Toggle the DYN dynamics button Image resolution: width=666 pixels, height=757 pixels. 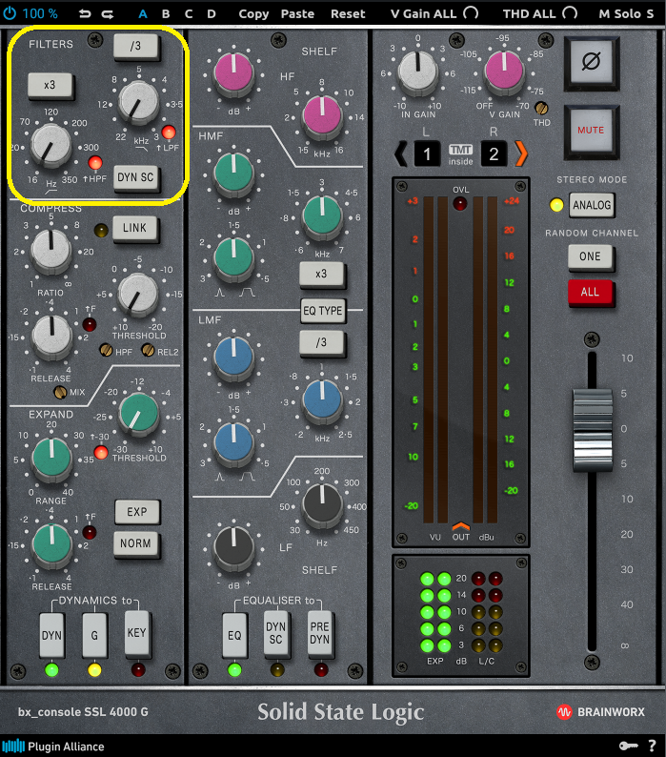pyautogui.click(x=51, y=635)
